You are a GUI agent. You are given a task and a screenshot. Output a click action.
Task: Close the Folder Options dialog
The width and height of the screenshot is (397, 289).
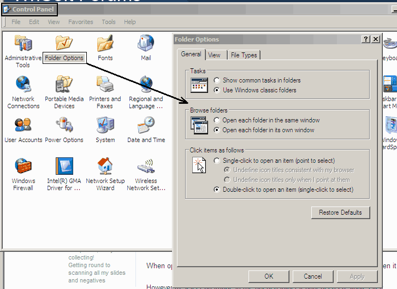click(376, 39)
